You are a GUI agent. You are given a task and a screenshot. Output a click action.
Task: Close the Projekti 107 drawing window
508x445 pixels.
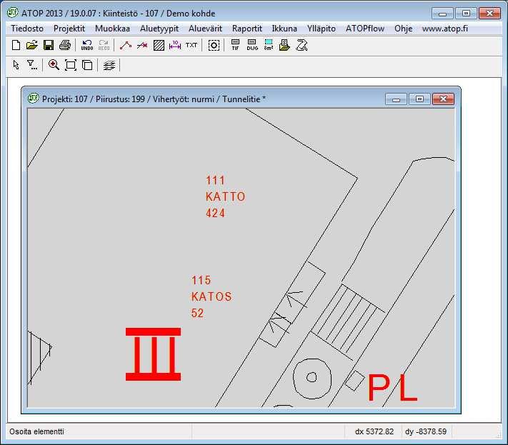pos(443,99)
